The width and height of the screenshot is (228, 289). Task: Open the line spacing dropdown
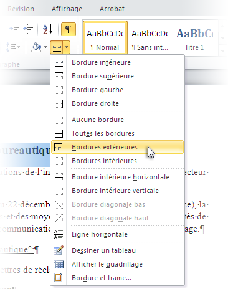pos(12,47)
